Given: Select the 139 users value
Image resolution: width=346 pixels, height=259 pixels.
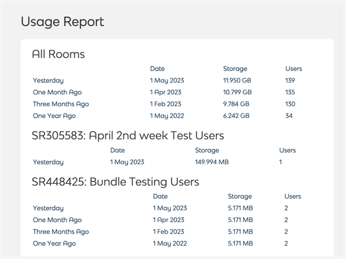Looking at the screenshot, I should (x=290, y=80).
